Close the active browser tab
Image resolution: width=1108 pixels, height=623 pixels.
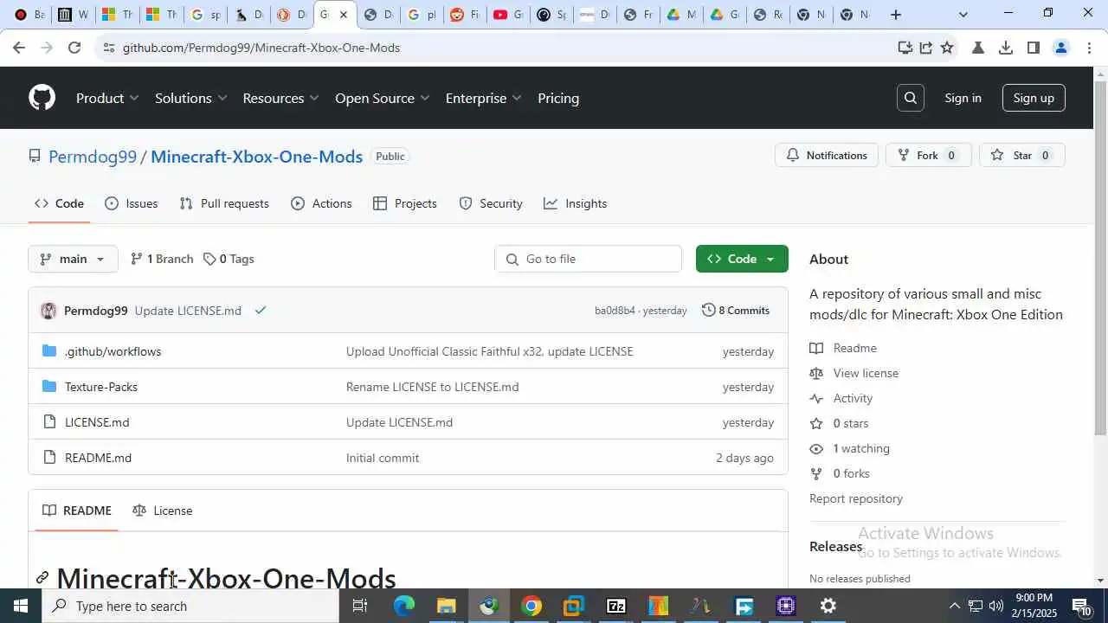click(x=343, y=15)
